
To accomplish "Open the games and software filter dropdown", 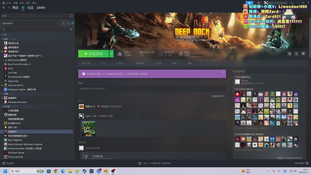I will tap(31, 23).
